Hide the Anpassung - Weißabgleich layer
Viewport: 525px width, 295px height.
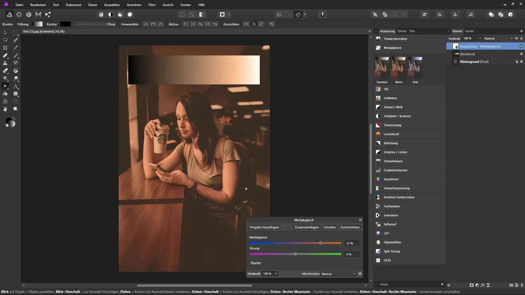pos(521,46)
